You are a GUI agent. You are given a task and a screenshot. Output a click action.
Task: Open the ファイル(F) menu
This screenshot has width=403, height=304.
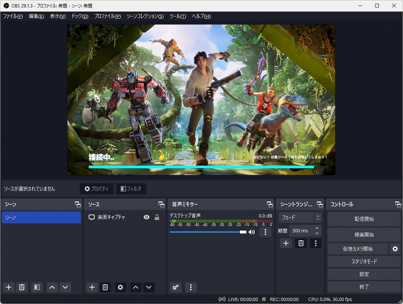[x=13, y=16]
